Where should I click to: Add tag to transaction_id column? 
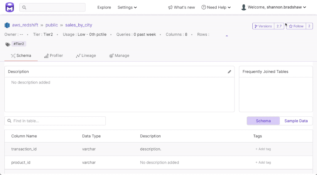click(x=263, y=149)
